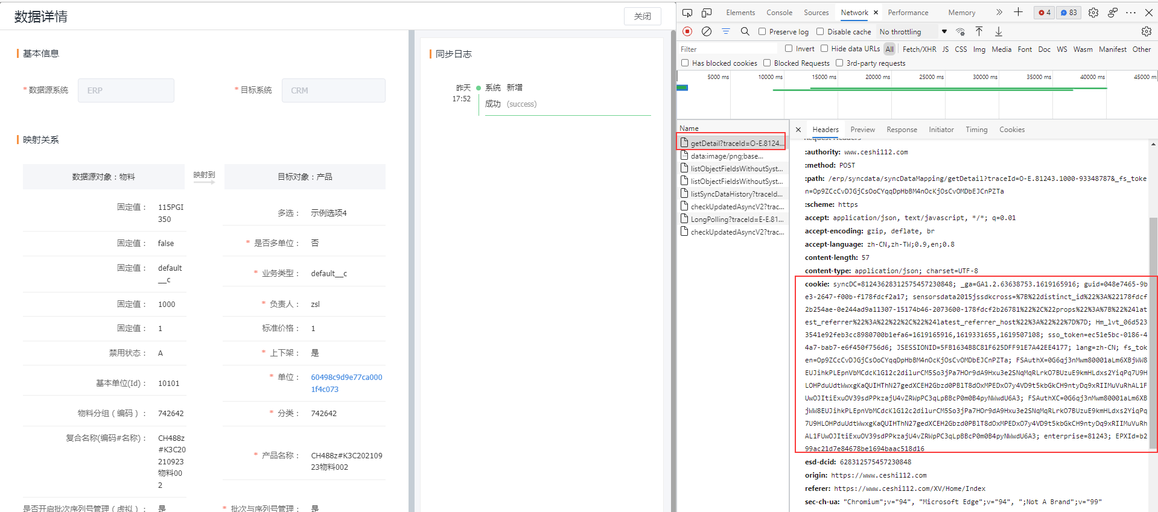Open network search magnifier
Image resolution: width=1158 pixels, height=512 pixels.
745,31
